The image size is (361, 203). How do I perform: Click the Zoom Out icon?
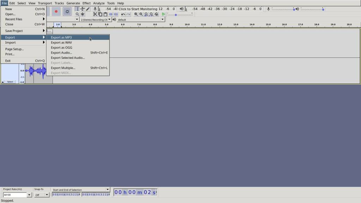[x=141, y=14]
